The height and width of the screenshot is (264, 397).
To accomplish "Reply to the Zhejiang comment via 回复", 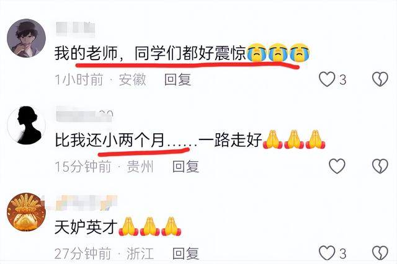I will (185, 253).
